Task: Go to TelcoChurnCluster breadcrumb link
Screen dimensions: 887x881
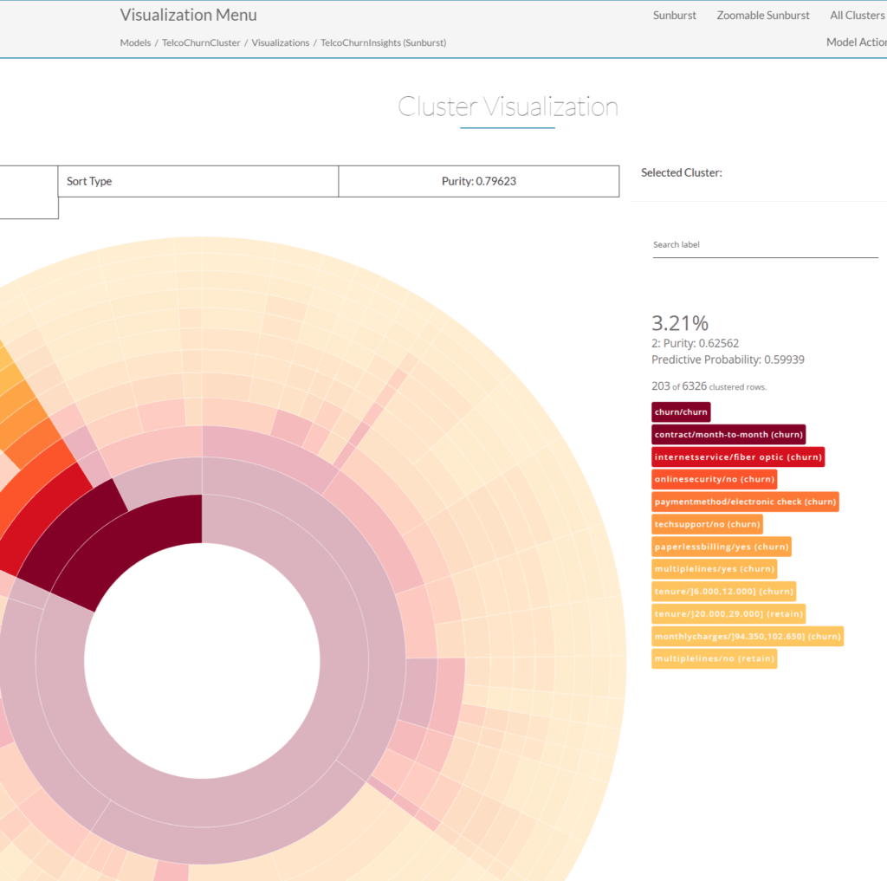Action: point(201,42)
